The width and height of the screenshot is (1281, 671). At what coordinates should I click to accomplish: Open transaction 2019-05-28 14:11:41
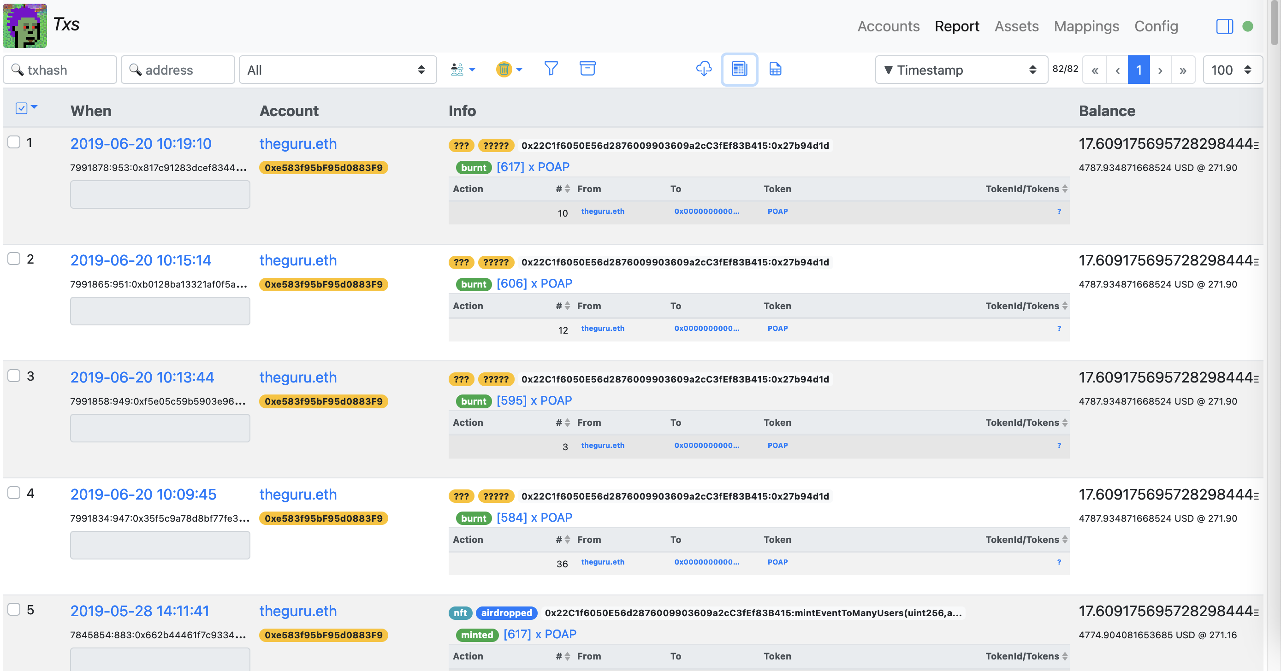point(140,611)
